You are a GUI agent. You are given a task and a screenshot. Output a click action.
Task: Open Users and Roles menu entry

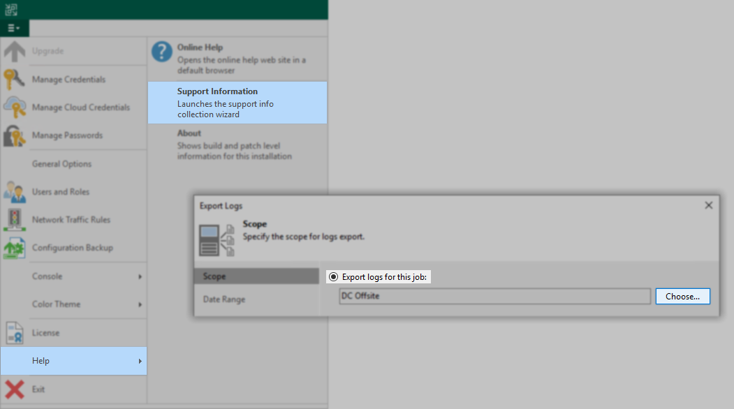(x=73, y=192)
